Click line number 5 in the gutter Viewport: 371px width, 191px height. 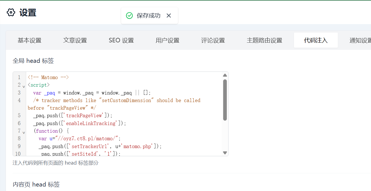[19, 116]
